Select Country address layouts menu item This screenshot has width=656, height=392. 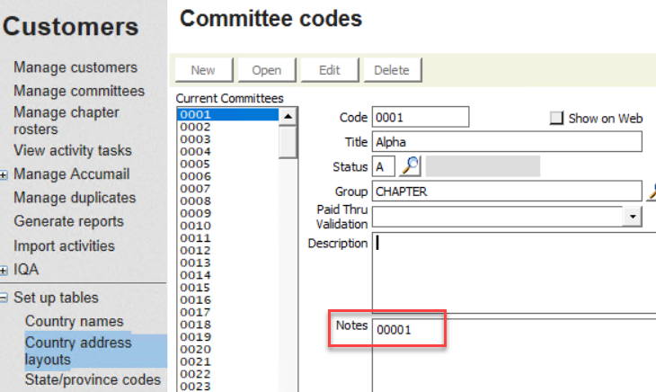coord(78,351)
